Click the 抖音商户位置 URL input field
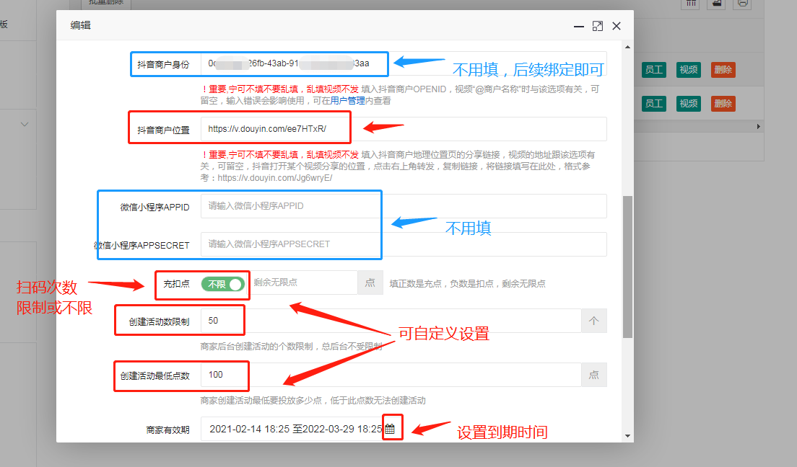 click(x=404, y=129)
